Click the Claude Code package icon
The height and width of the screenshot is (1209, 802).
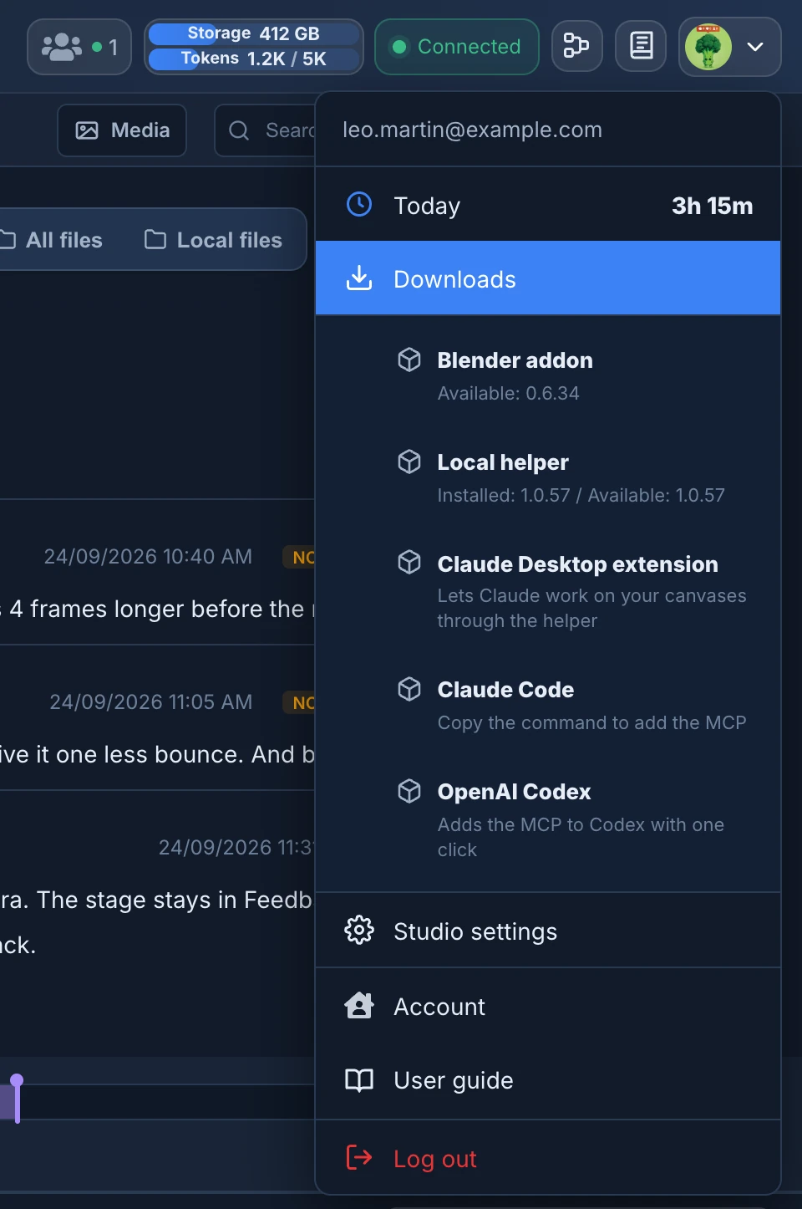point(409,689)
